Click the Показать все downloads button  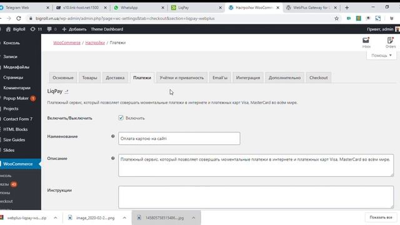(381, 217)
